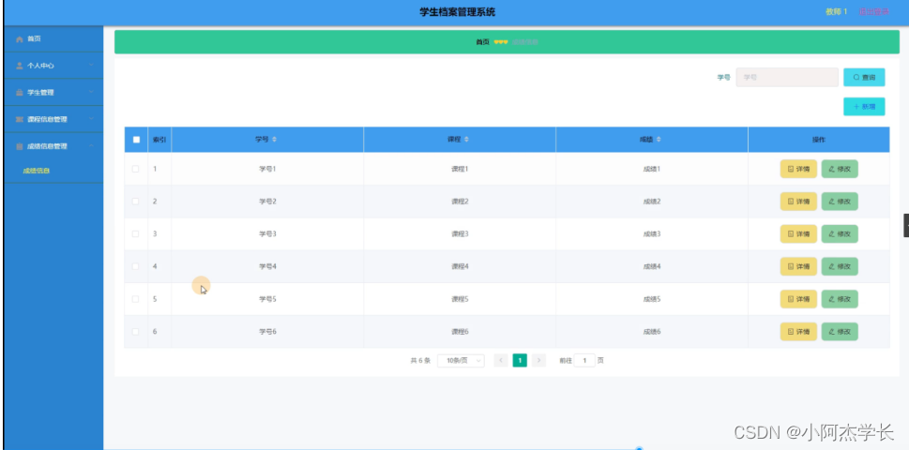Image resolution: width=909 pixels, height=450 pixels.
Task: Click the 课程4 cell
Action: (460, 266)
